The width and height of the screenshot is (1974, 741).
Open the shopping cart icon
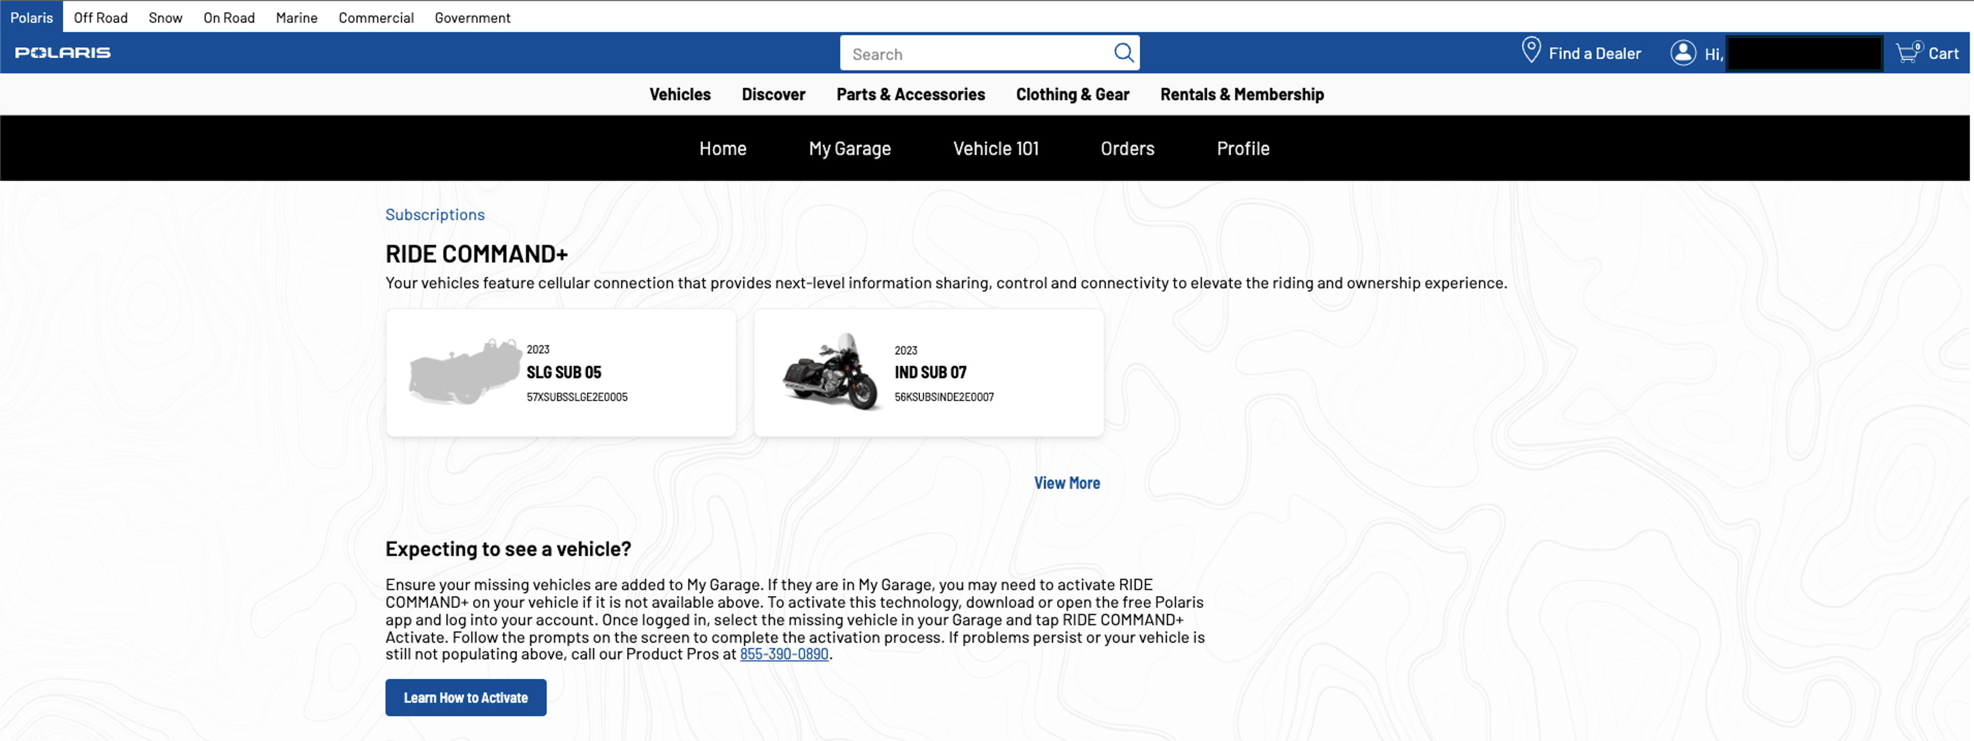point(1907,52)
